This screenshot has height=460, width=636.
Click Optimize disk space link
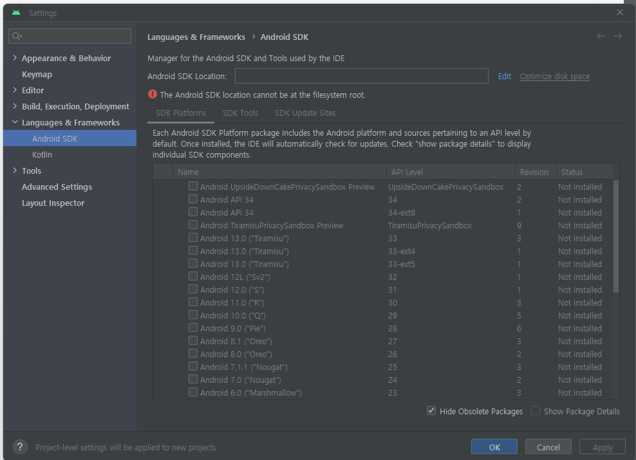coord(554,76)
